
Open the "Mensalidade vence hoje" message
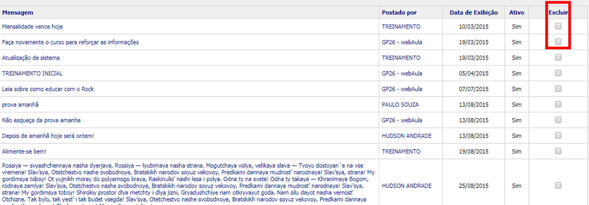click(x=32, y=27)
